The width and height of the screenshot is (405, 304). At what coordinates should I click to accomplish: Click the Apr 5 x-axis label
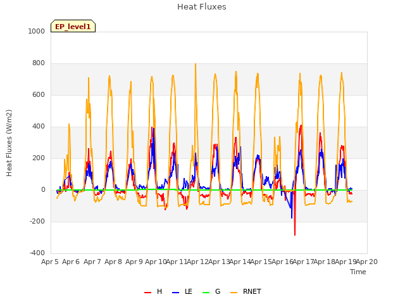(50, 262)
